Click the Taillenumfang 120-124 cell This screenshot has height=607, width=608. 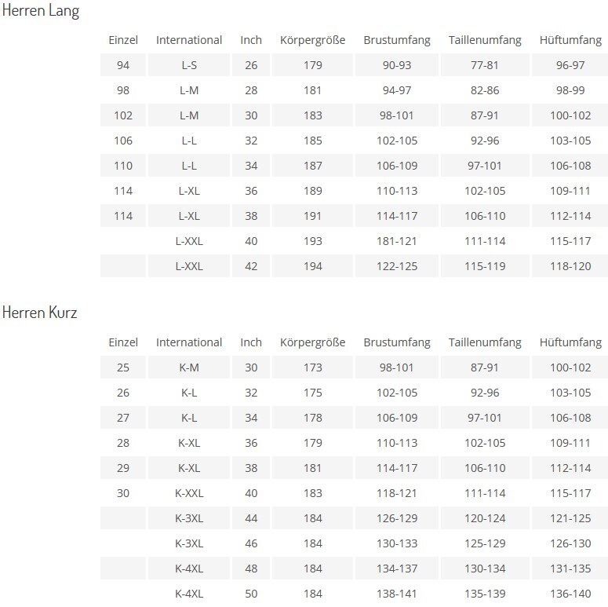click(485, 518)
